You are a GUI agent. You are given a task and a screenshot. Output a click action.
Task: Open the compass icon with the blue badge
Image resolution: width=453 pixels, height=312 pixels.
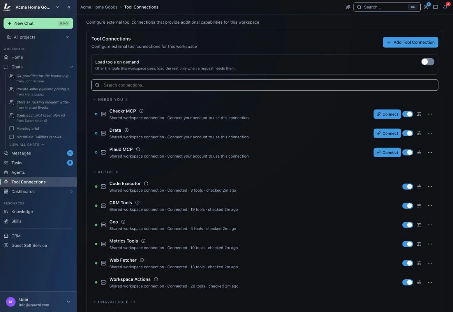click(426, 7)
